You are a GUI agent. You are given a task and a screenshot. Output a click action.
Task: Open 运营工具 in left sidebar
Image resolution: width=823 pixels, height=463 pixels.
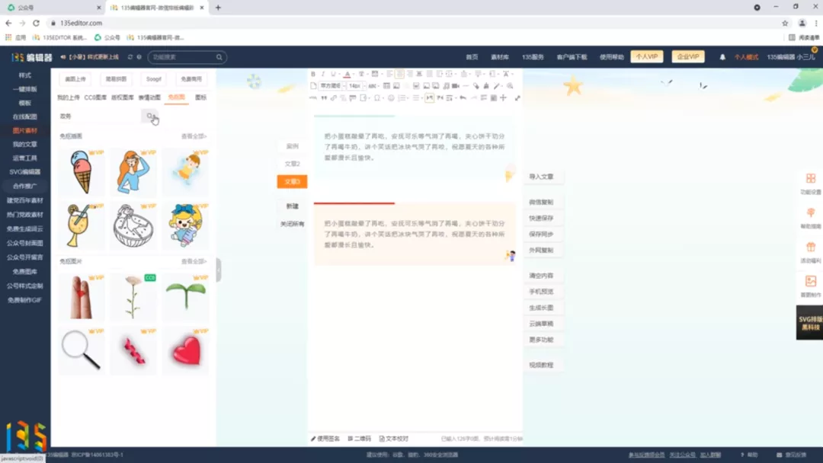(x=24, y=158)
